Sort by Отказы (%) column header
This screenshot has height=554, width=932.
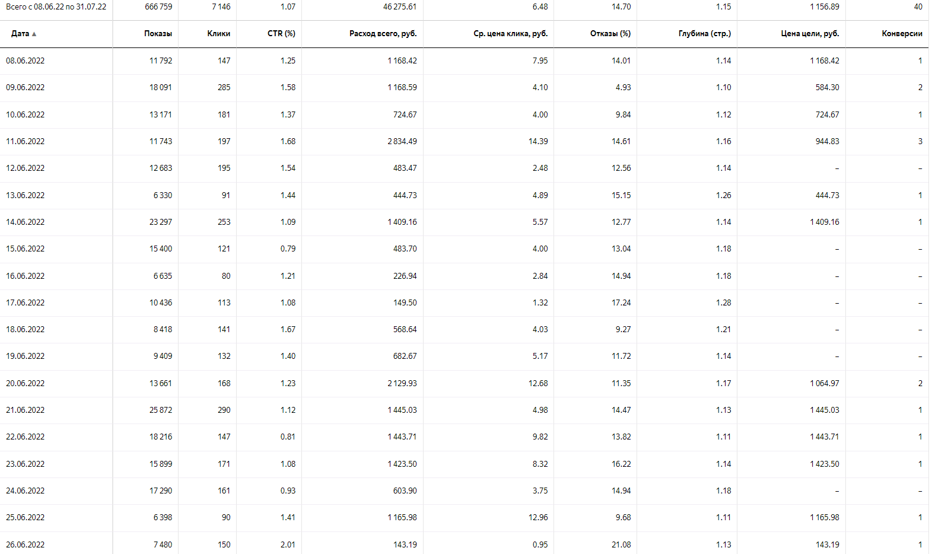pyautogui.click(x=610, y=34)
